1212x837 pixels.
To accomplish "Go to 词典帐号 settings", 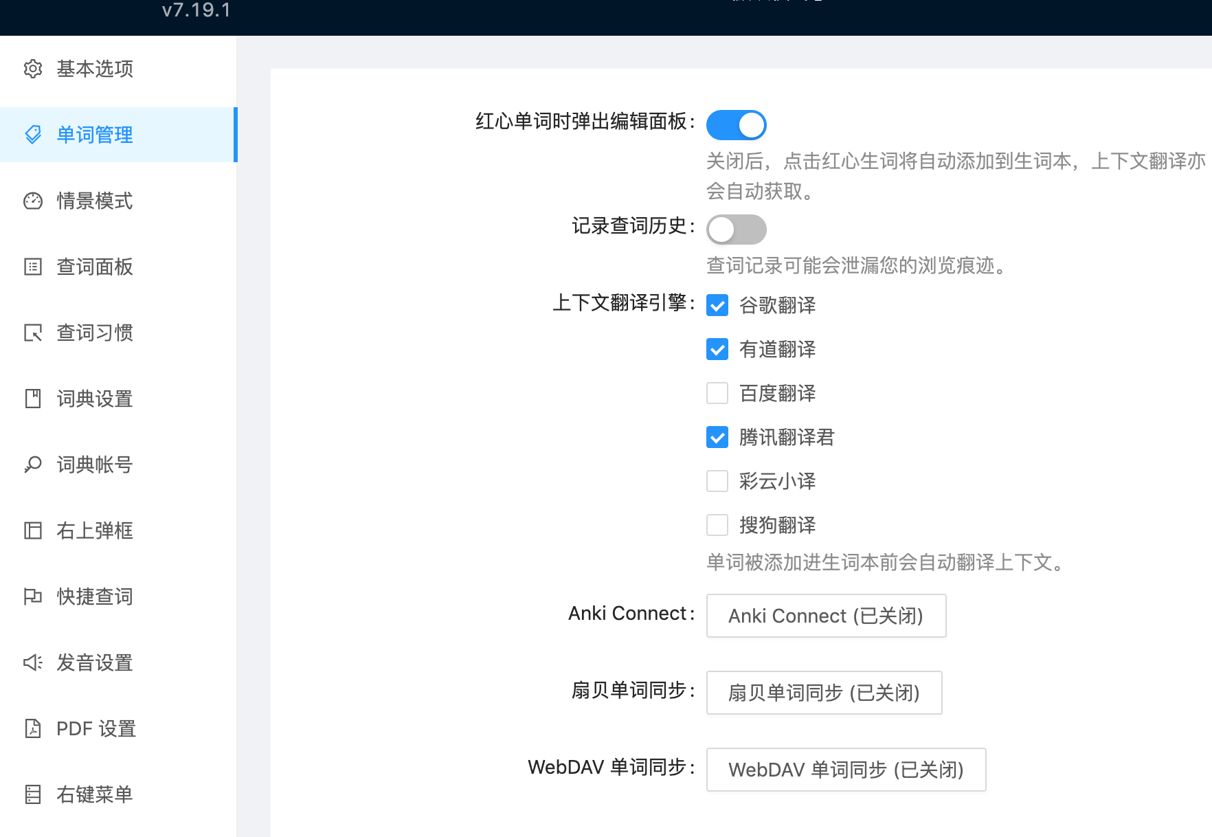I will [118, 465].
